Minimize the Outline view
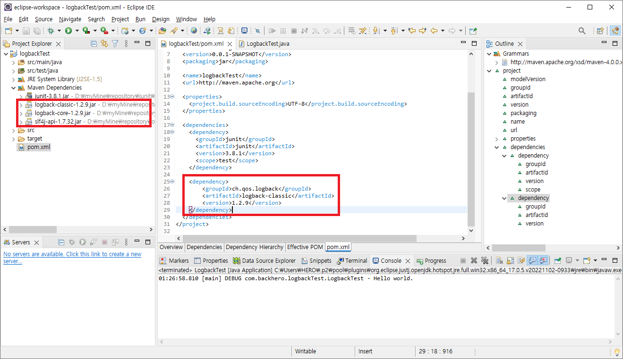The height and width of the screenshot is (359, 623). click(603, 43)
